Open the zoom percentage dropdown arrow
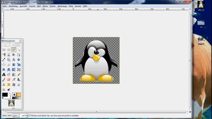212x119 pixels. pos(27,116)
